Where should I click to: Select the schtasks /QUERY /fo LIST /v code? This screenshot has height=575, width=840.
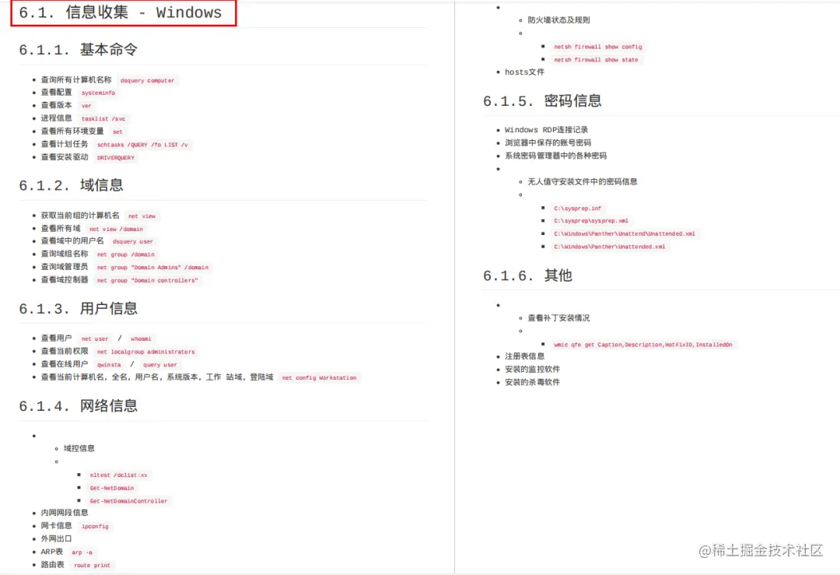pyautogui.click(x=142, y=145)
